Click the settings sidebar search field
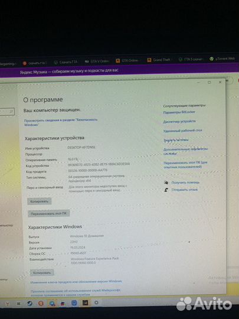This screenshot has width=239, height=319. pos(7,112)
